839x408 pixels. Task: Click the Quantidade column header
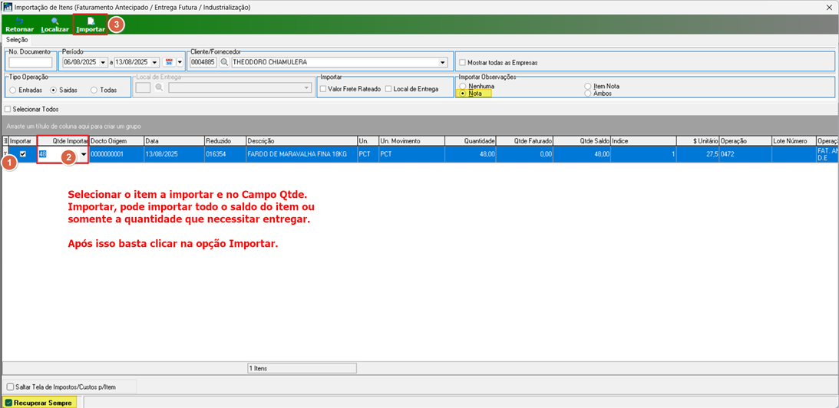coord(471,140)
